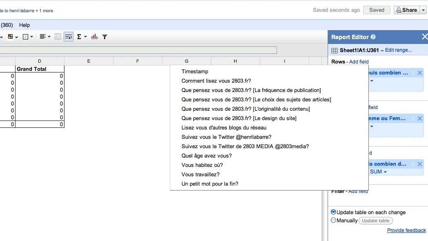Click drag handle of "uis combien" field
This screenshot has width=428, height=241.
413,73
